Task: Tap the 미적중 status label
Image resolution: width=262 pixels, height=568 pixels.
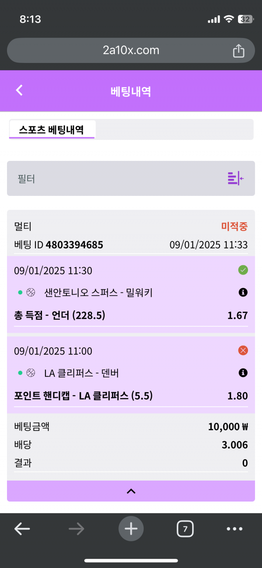Action: coord(234,227)
